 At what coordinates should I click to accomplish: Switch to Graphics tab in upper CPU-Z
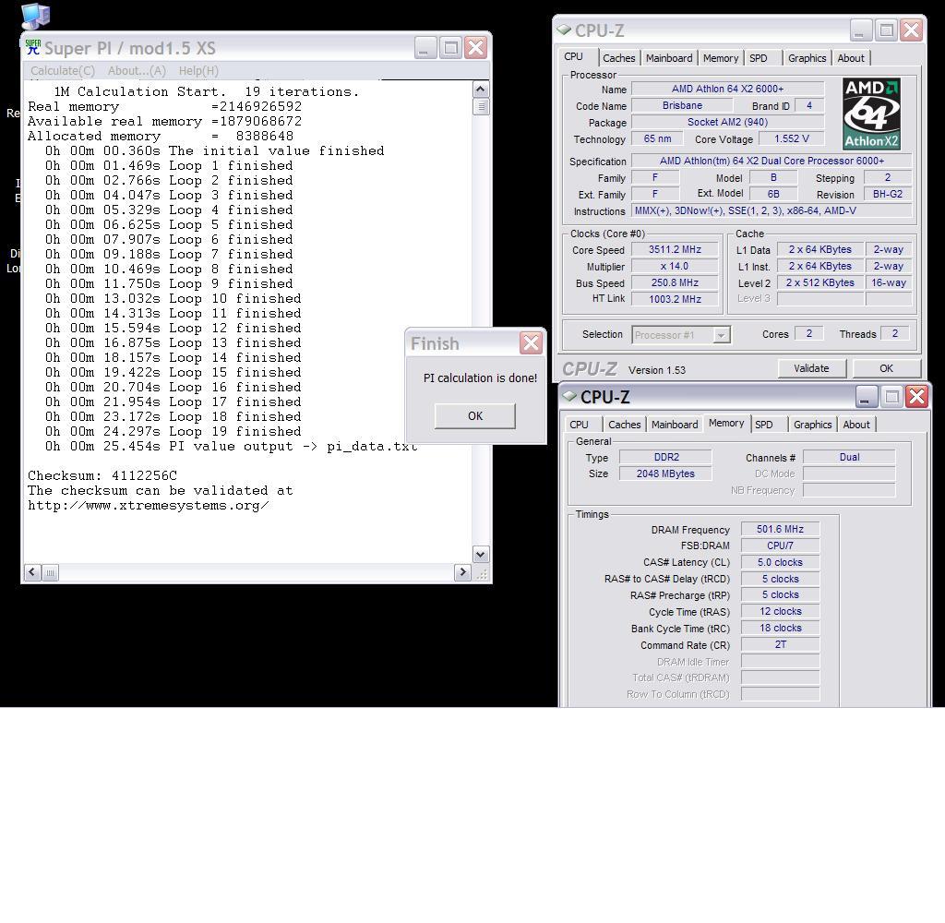point(807,58)
